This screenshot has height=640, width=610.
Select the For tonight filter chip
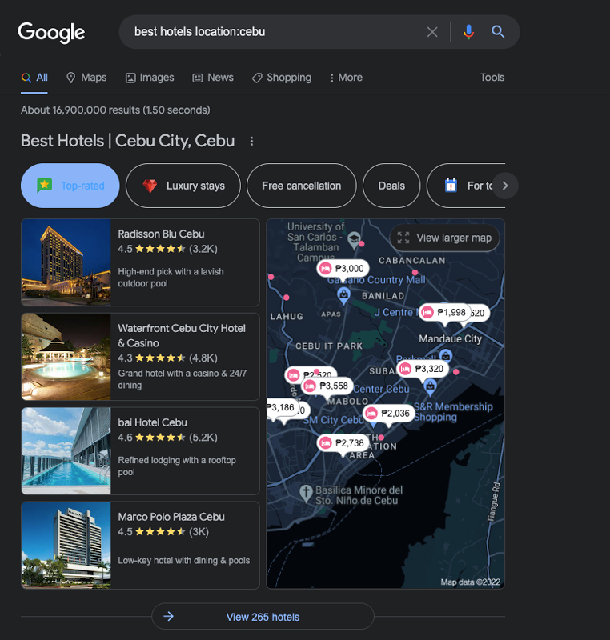[x=460, y=186]
